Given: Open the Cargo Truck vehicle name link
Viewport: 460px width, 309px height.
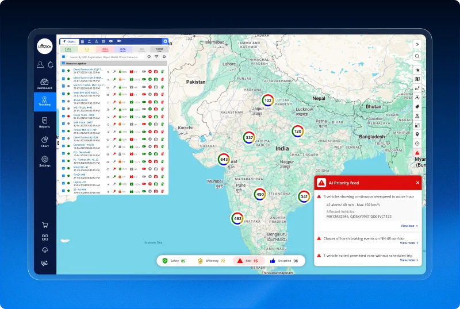Looking at the screenshot, I should pyautogui.click(x=84, y=115).
